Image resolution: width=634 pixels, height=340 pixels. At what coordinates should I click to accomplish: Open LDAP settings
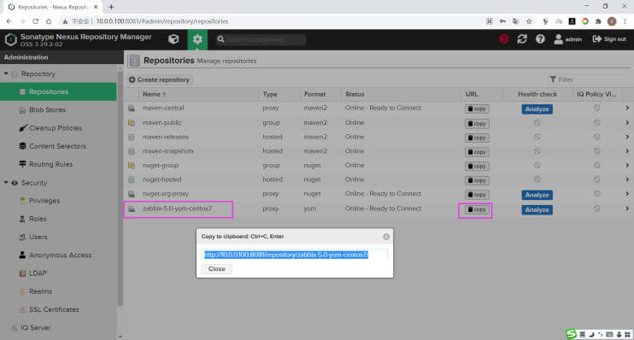[38, 273]
